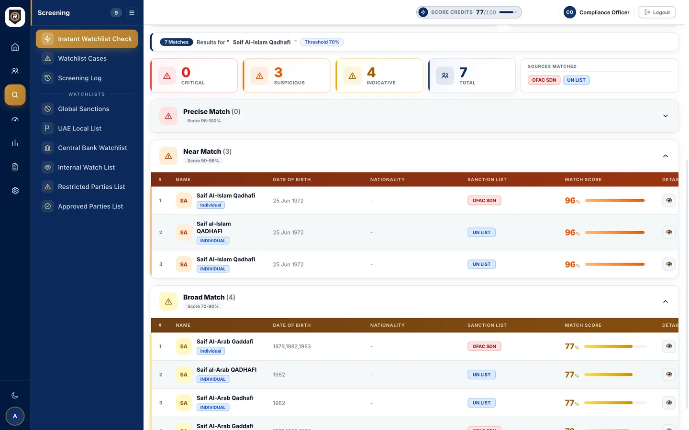Click the Precise Match warning icon
Image resolution: width=689 pixels, height=430 pixels.
[168, 116]
